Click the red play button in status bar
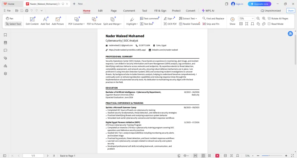 click(x=217, y=156)
